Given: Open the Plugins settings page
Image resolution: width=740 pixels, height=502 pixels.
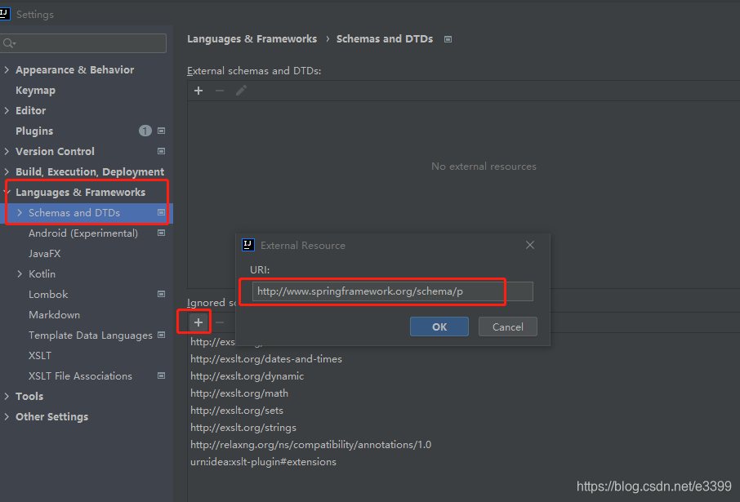Looking at the screenshot, I should [34, 131].
